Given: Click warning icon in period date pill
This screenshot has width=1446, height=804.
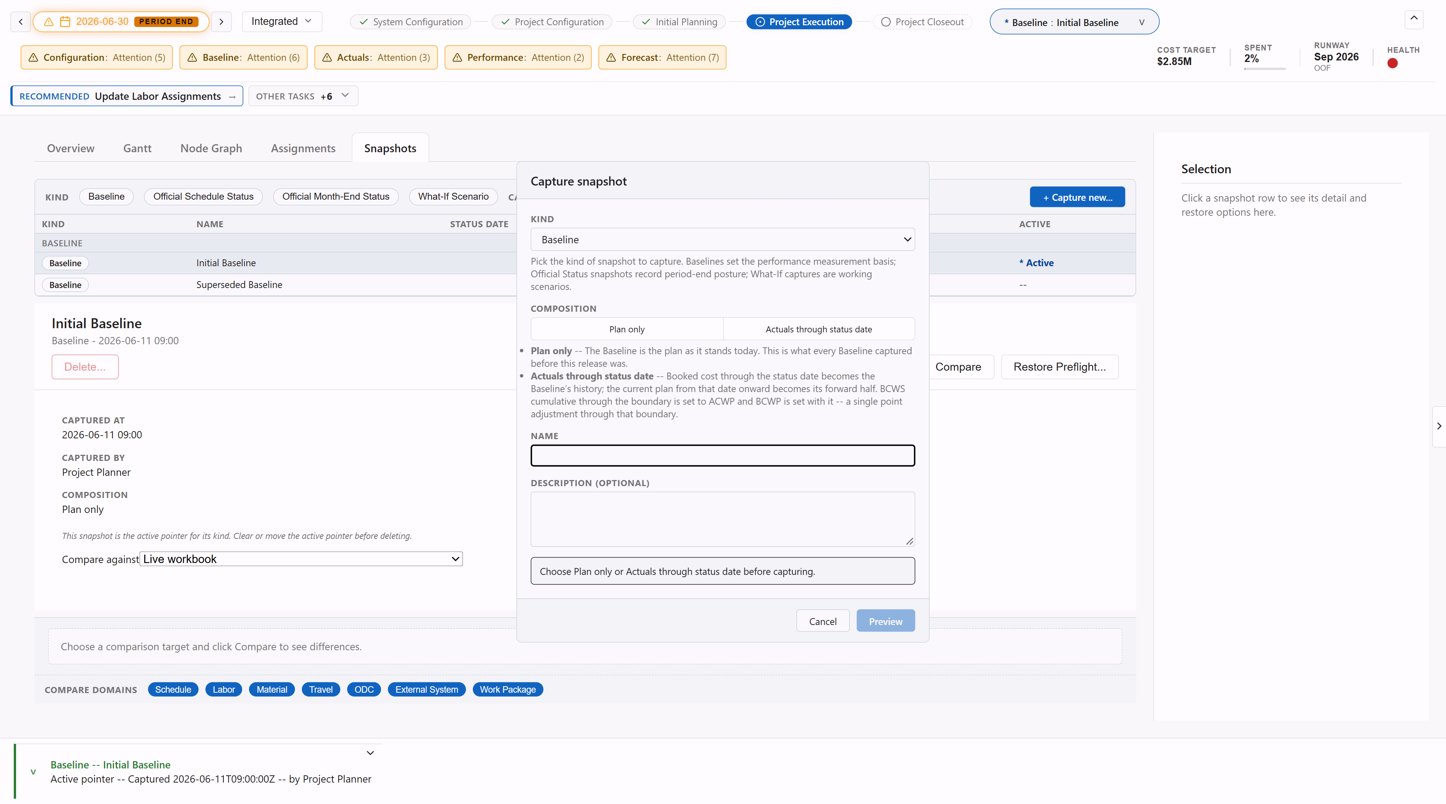Looking at the screenshot, I should 49,21.
